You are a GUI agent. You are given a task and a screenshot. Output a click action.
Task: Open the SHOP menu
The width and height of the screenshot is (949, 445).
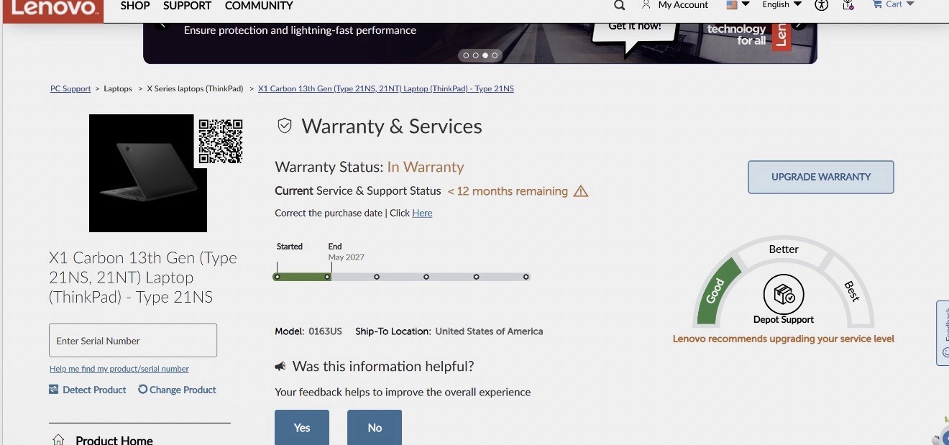click(135, 6)
